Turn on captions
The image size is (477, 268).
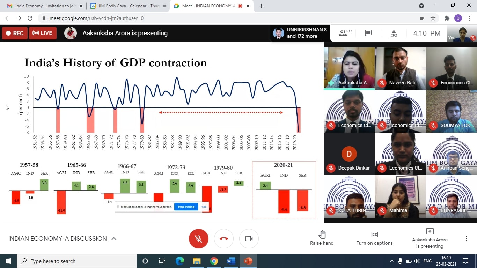pos(374,238)
